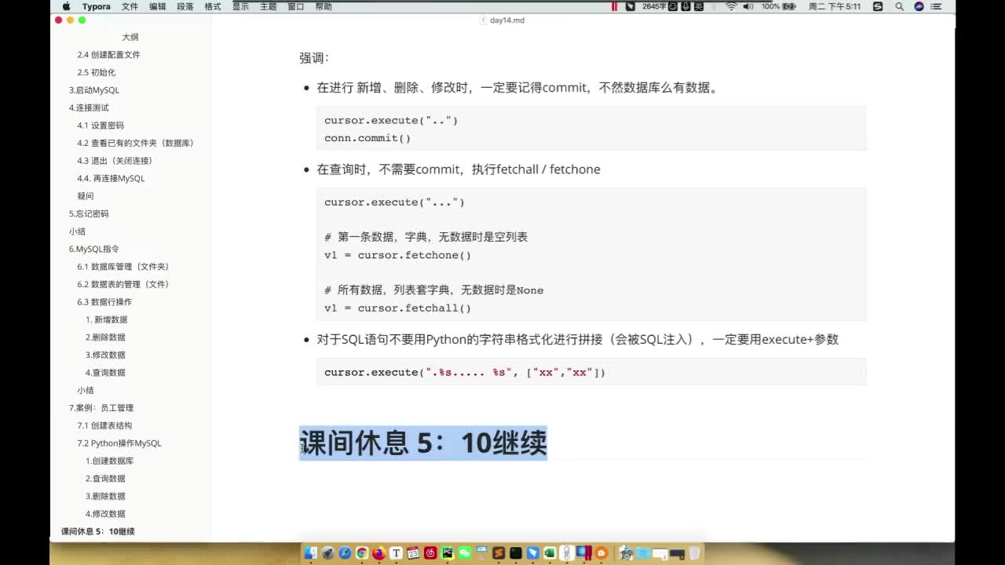Click the Apple menu logo

click(67, 6)
